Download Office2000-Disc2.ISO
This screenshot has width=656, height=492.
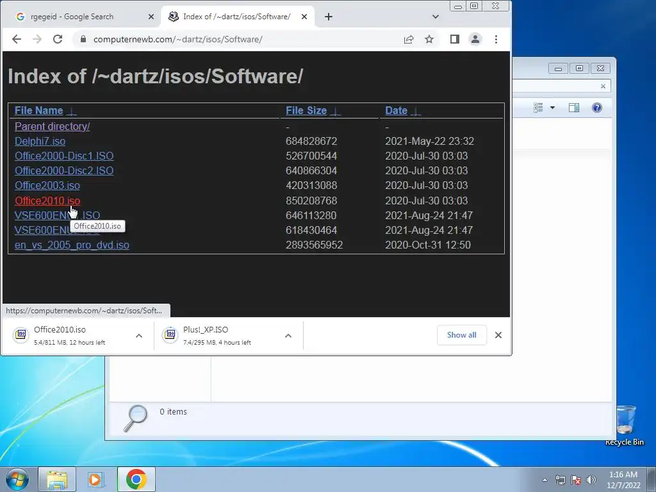click(x=64, y=170)
